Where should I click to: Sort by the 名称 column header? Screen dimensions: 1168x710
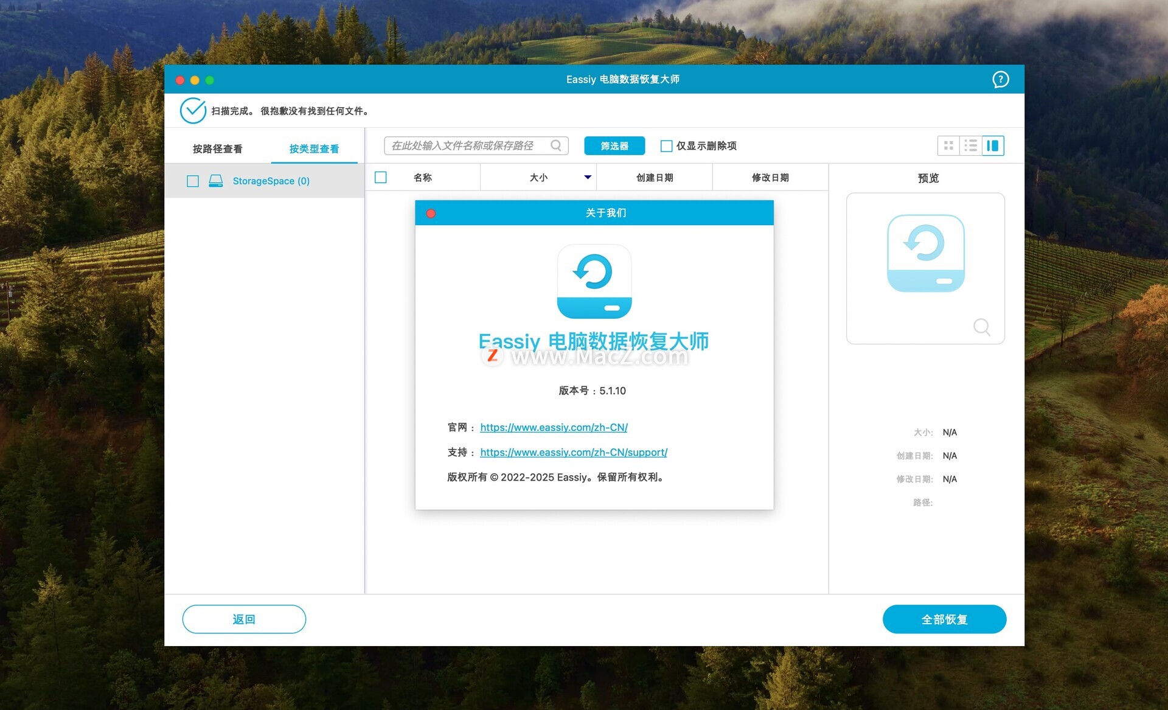[x=423, y=177]
